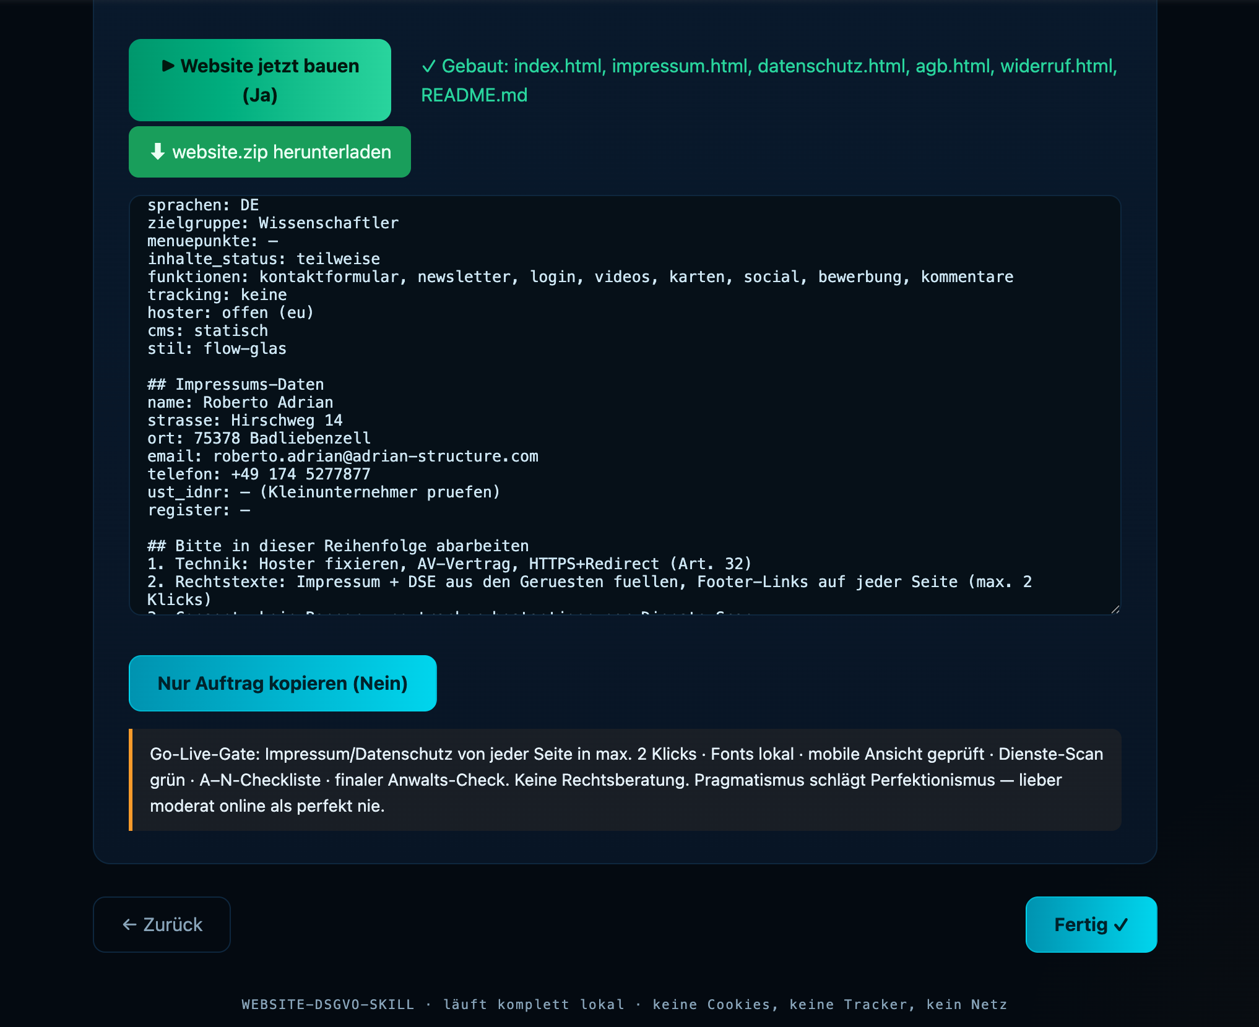Click the 'Gebaut: index.html' status message
This screenshot has width=1259, height=1027.
pyautogui.click(x=769, y=80)
